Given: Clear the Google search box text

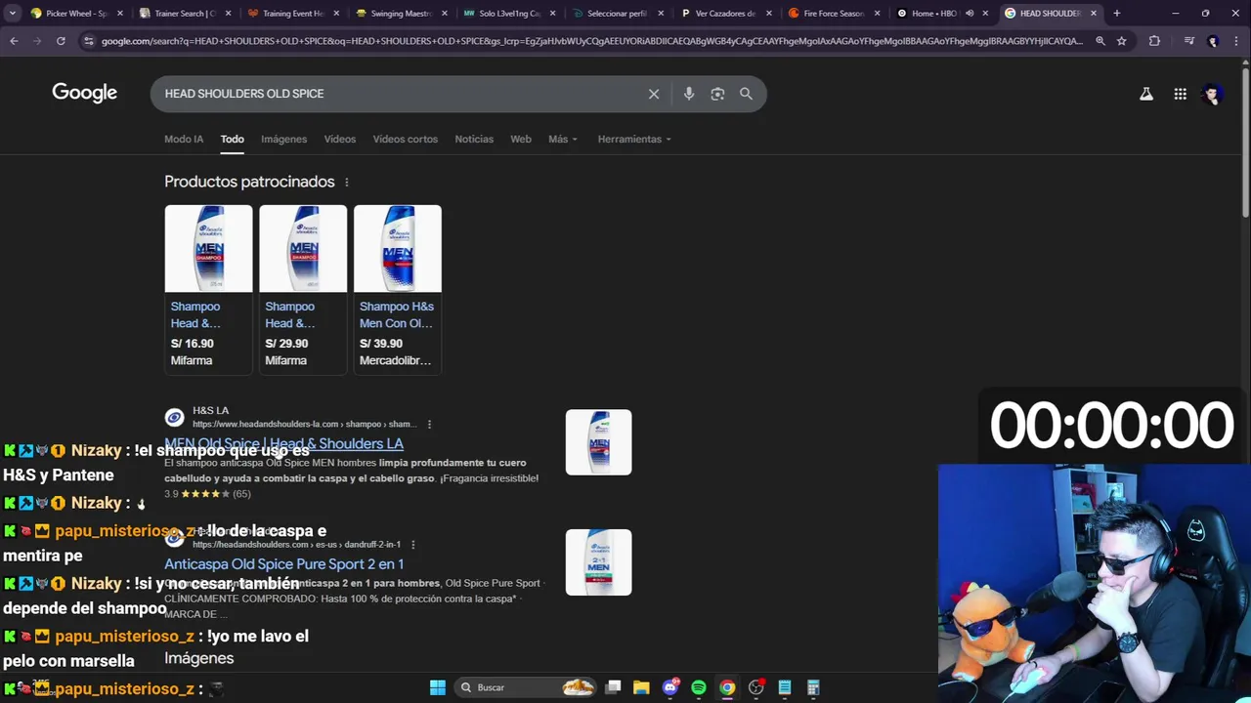Looking at the screenshot, I should tap(654, 94).
